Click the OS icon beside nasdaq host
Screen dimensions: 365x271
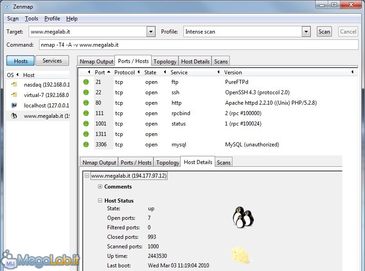tap(14, 84)
